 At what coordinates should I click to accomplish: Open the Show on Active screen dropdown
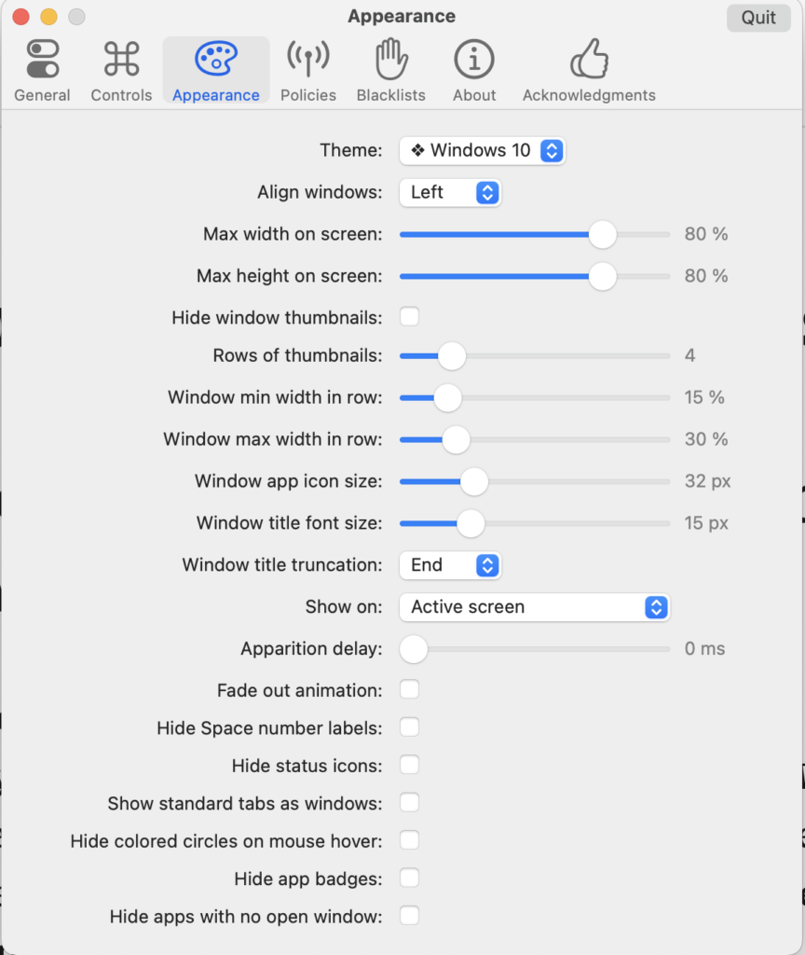534,607
